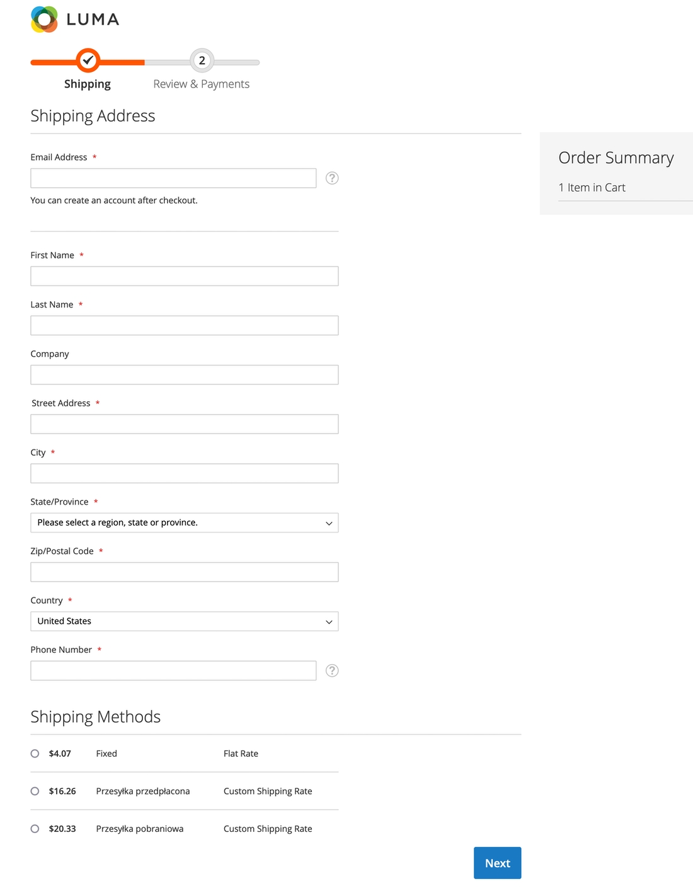Image resolution: width=693 pixels, height=891 pixels.
Task: Click the Next button
Action: (497, 863)
